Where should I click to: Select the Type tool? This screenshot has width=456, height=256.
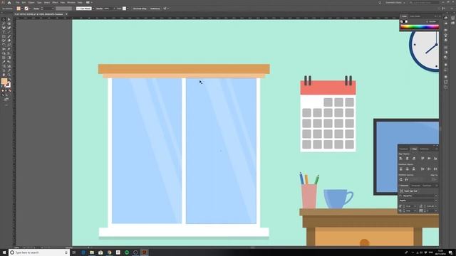[4, 31]
